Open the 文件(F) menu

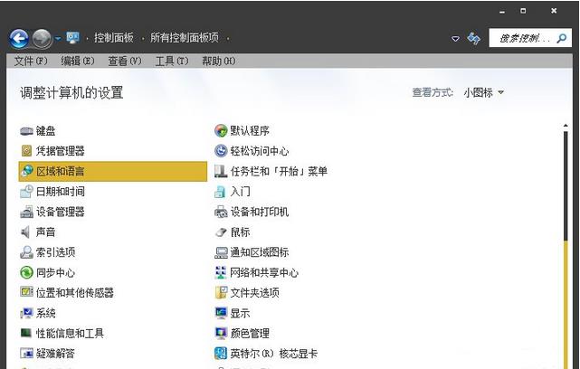[x=30, y=61]
